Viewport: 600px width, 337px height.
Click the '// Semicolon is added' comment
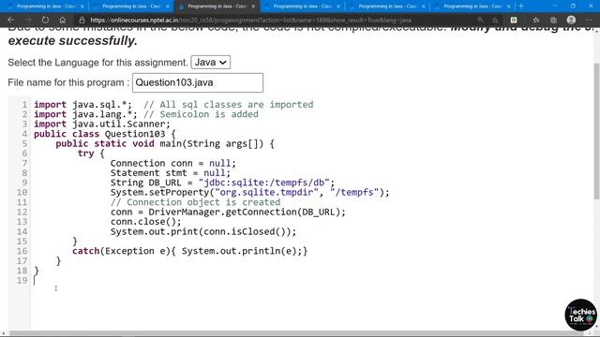(x=201, y=114)
